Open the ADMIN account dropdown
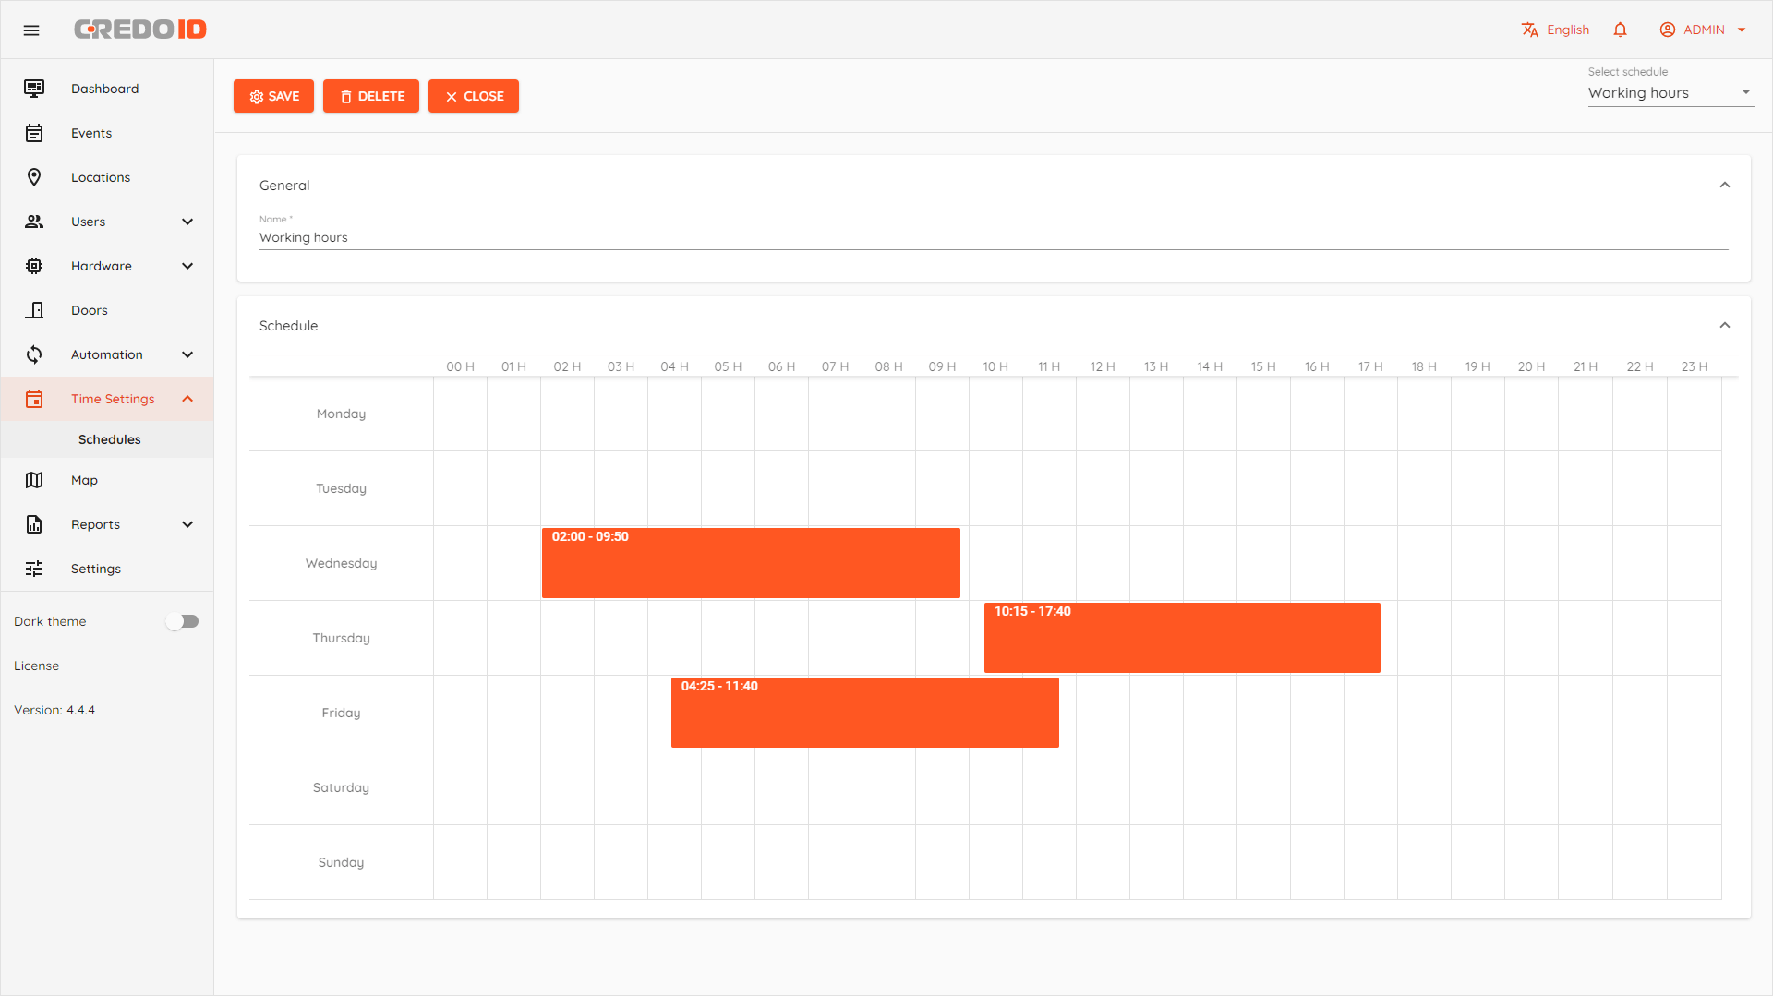The width and height of the screenshot is (1773, 996). tap(1703, 30)
